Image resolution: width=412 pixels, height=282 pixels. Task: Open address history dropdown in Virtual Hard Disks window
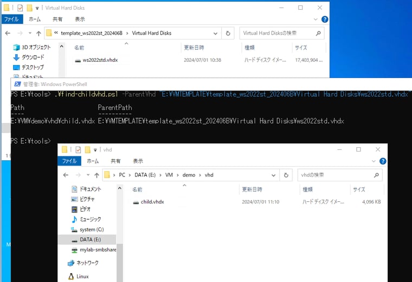[215, 34]
